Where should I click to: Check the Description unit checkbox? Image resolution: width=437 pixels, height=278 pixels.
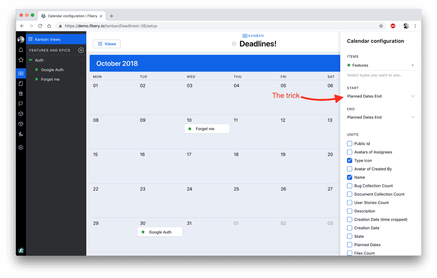tap(349, 211)
